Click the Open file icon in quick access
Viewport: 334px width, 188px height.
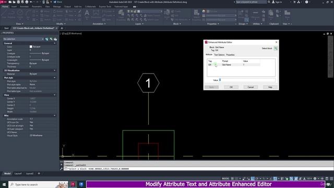pos(14,2)
